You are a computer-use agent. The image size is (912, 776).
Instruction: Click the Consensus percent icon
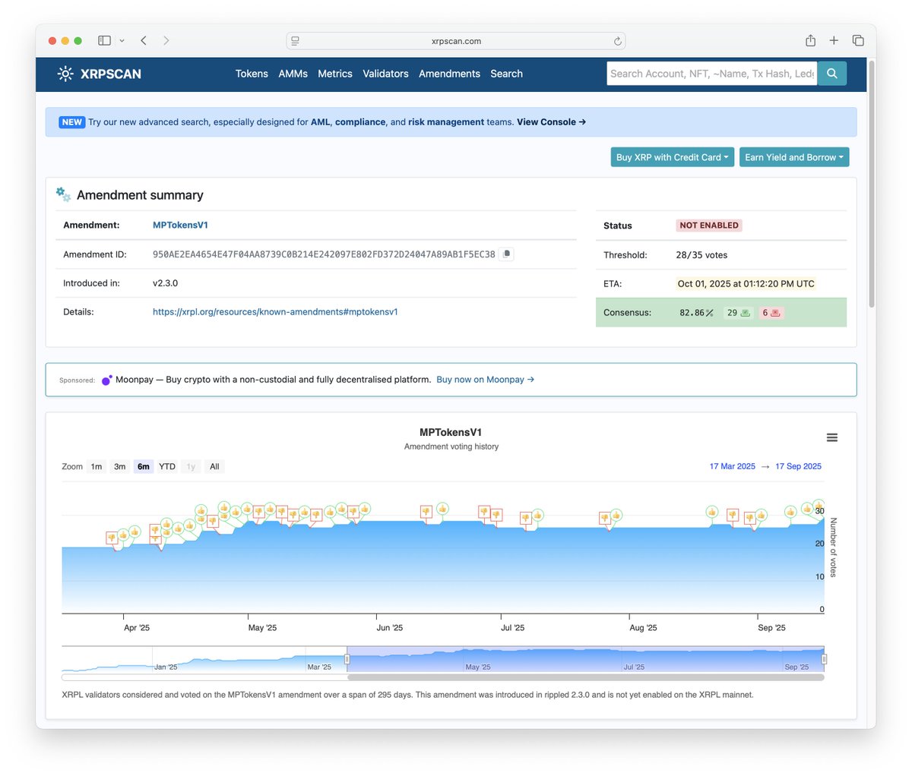tap(709, 313)
